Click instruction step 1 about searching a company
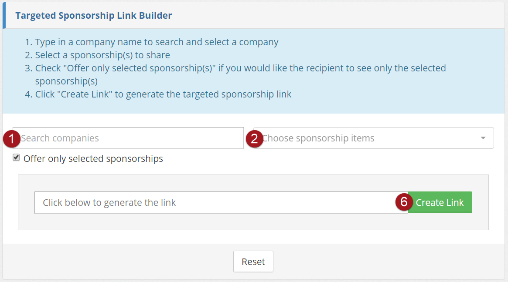508x282 pixels. [157, 42]
